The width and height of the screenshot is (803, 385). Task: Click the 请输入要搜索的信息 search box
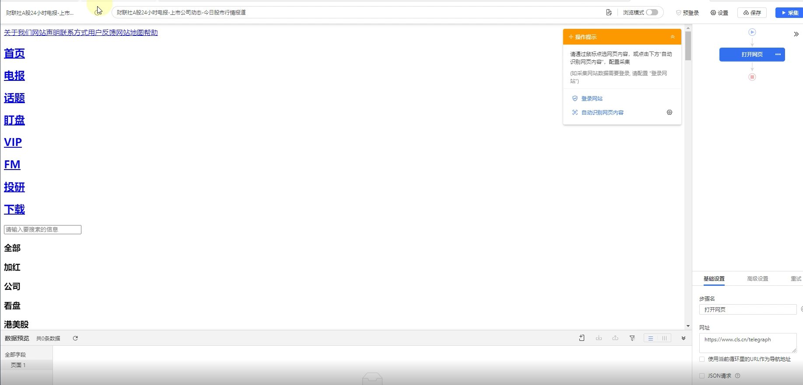point(42,229)
